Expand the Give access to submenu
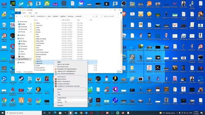The width and height of the screenshot is (205, 115). coord(70,77)
